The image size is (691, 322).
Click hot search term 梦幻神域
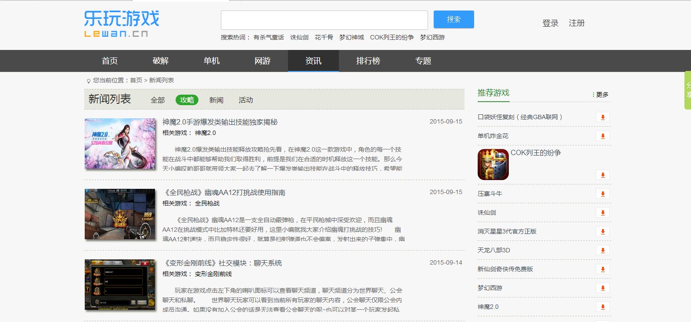click(352, 37)
